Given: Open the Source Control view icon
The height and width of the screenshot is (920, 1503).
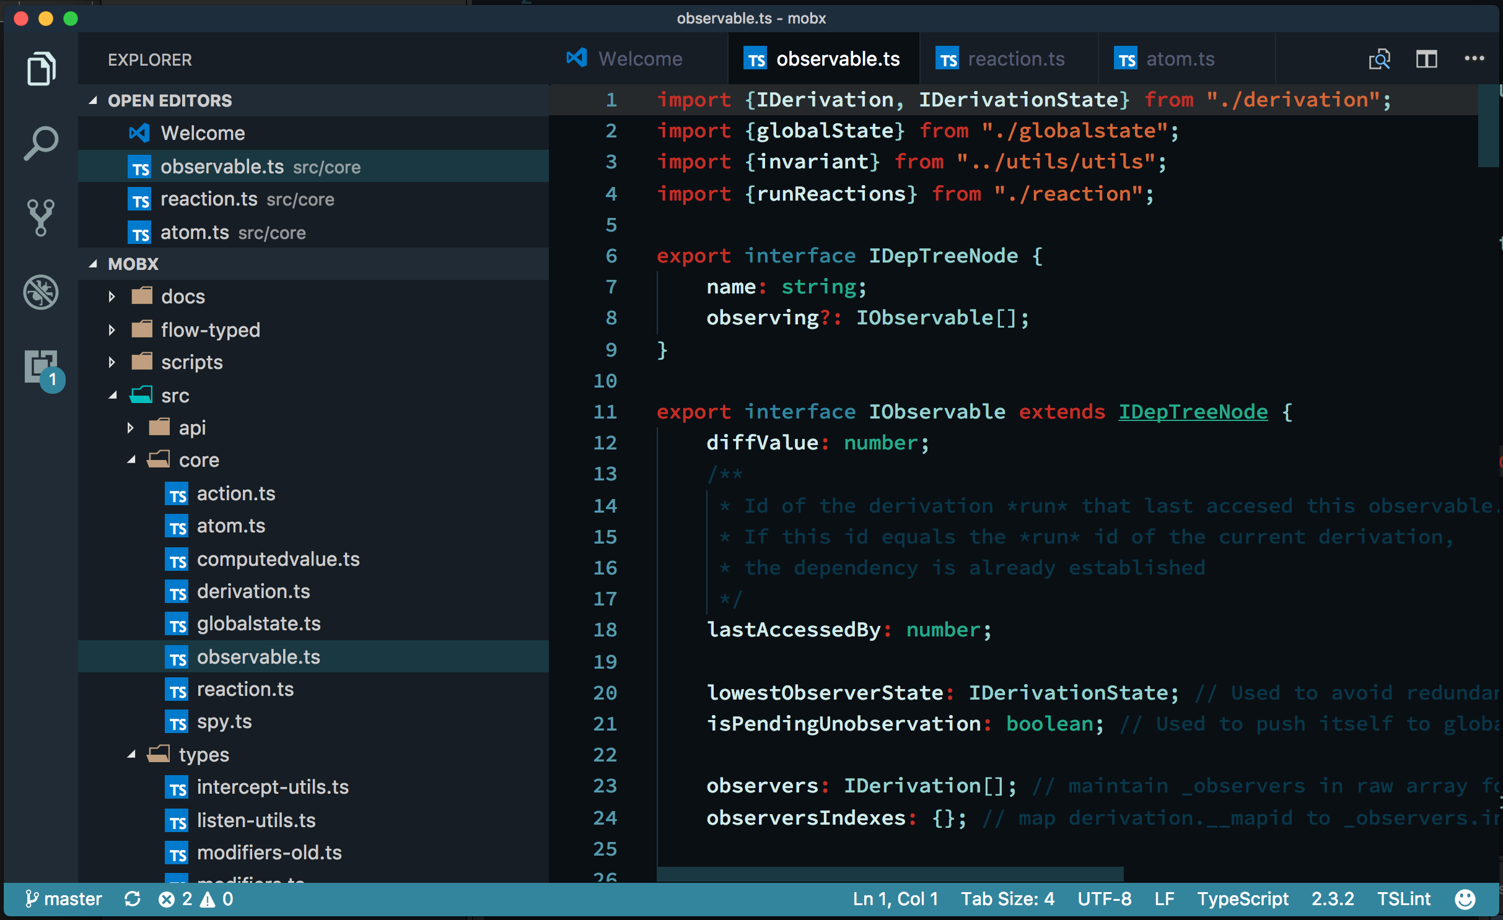Looking at the screenshot, I should (x=41, y=218).
